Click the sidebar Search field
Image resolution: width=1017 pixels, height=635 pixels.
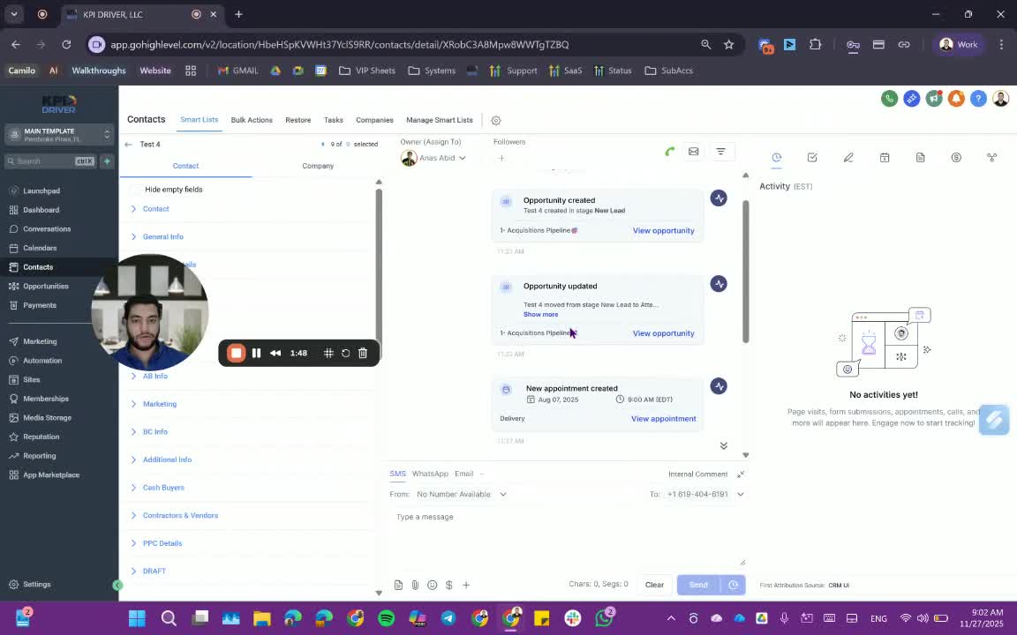[50, 161]
